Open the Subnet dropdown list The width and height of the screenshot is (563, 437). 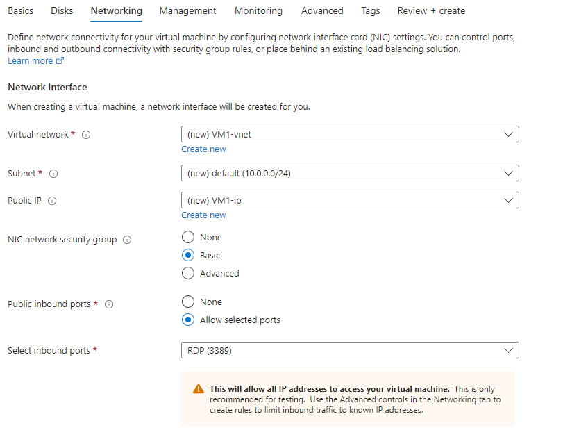coord(349,173)
